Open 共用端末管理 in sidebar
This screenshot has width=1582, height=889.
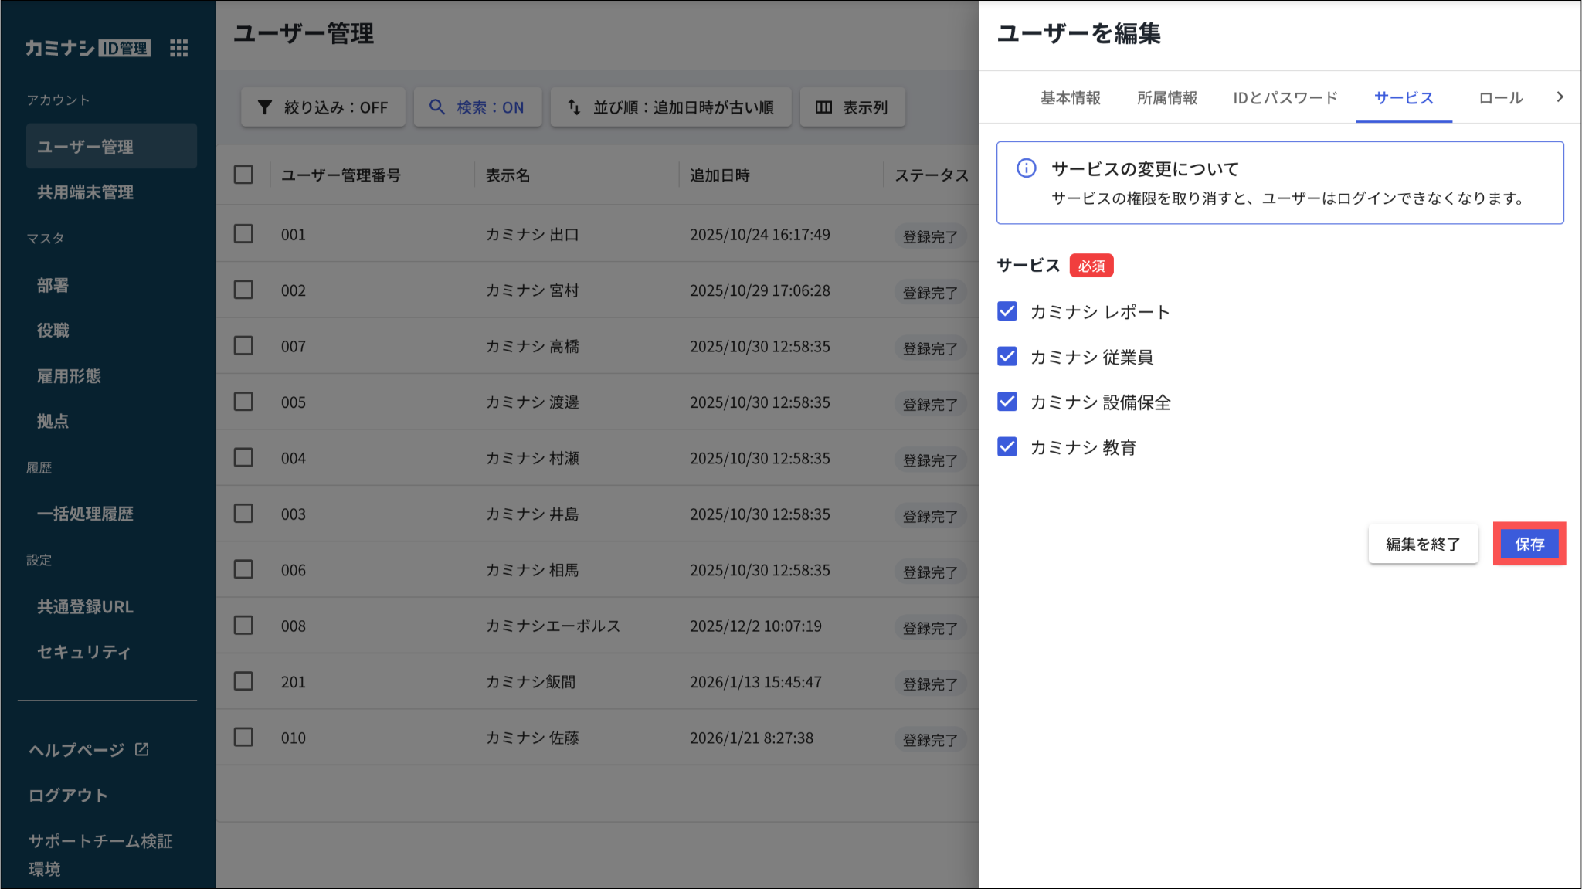(86, 192)
